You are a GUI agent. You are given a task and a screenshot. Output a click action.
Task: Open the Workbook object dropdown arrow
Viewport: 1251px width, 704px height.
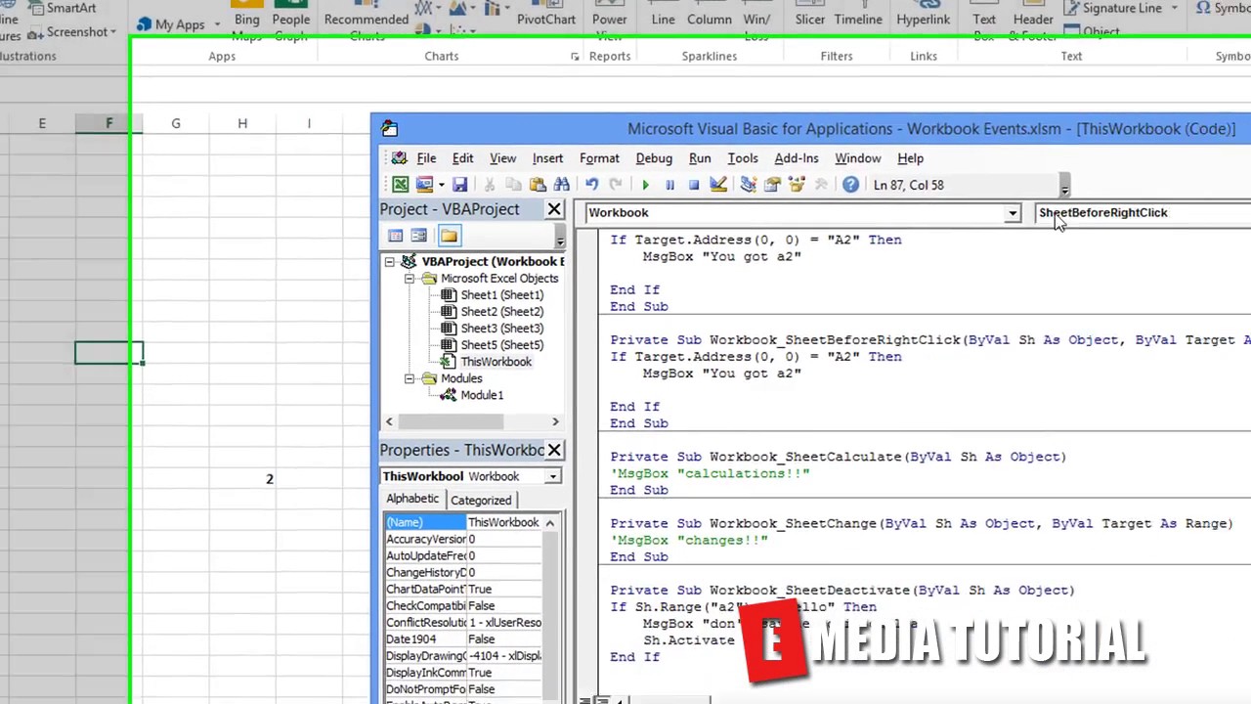(1013, 213)
